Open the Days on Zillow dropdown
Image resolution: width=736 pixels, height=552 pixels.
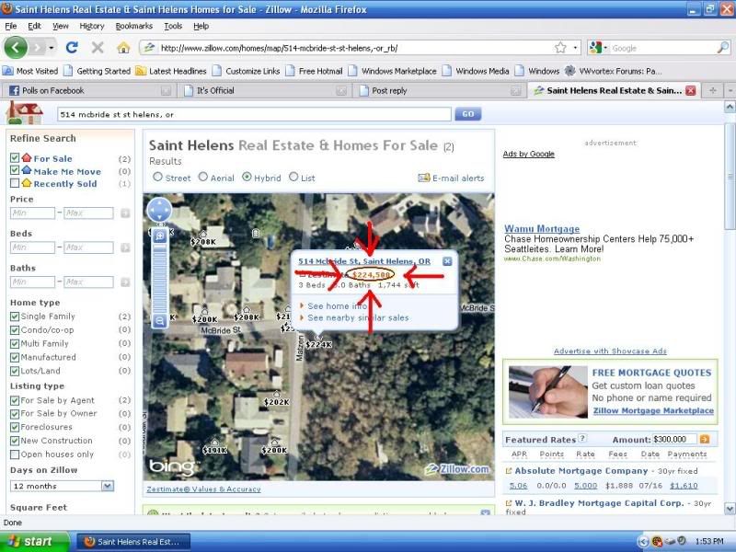pos(62,486)
